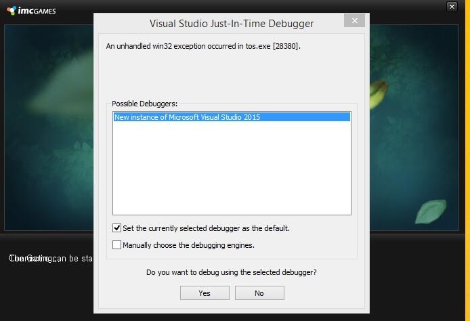Image resolution: width=470 pixels, height=321 pixels.
Task: Click the launcher status text at bottom left
Action: 51,259
